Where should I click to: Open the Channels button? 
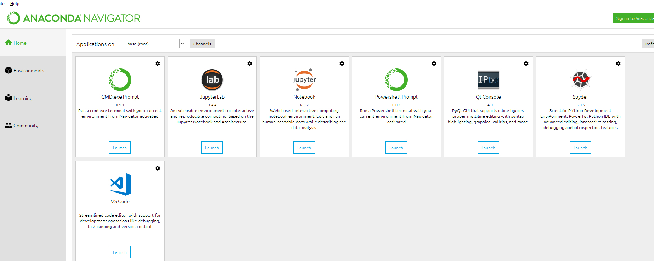(x=202, y=44)
